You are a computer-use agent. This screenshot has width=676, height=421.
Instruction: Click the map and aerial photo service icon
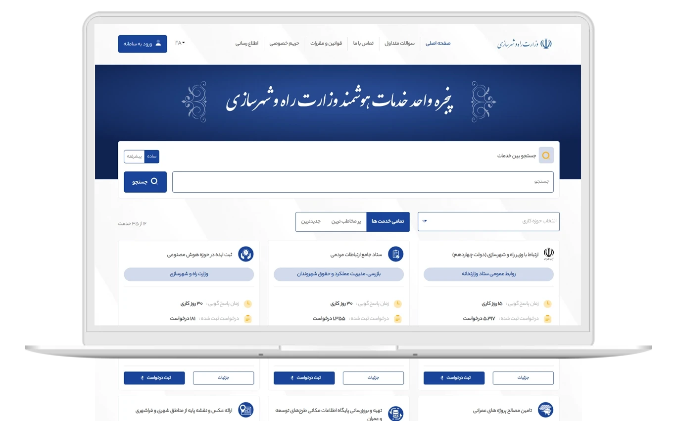pyautogui.click(x=246, y=410)
